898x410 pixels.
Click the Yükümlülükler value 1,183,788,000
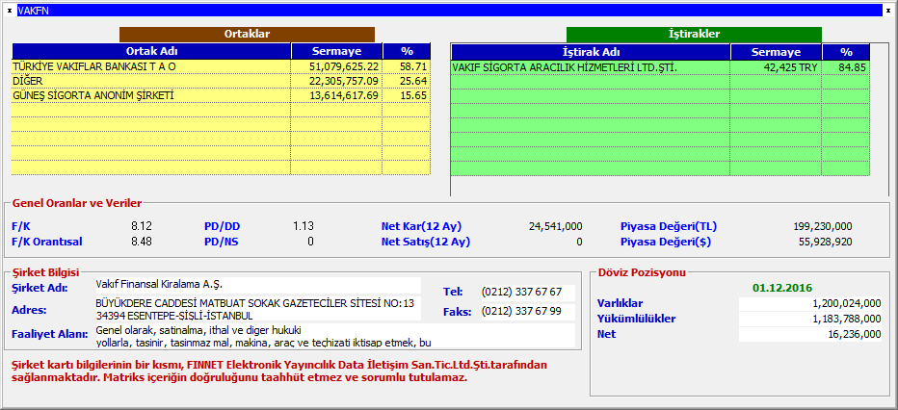[809, 319]
